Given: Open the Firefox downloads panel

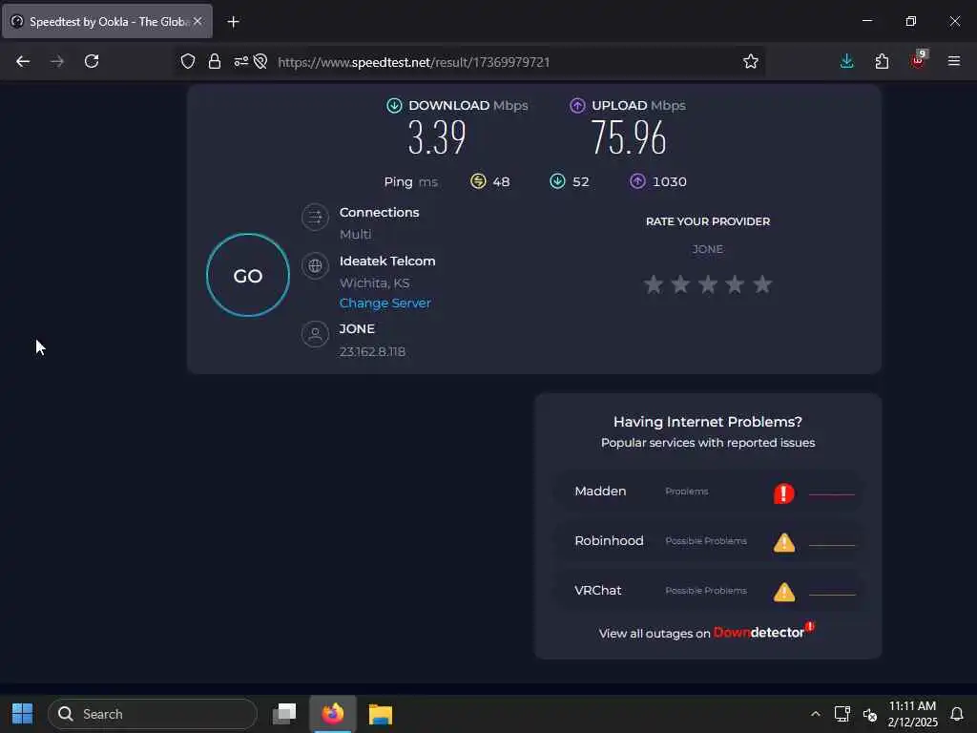Looking at the screenshot, I should point(847,61).
